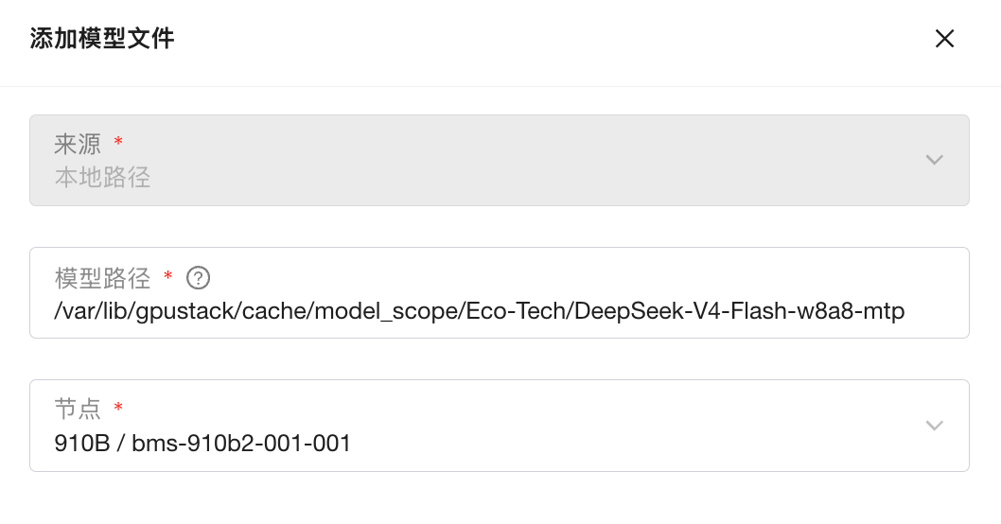
Task: Click the 本地路径 value text
Action: tap(102, 177)
